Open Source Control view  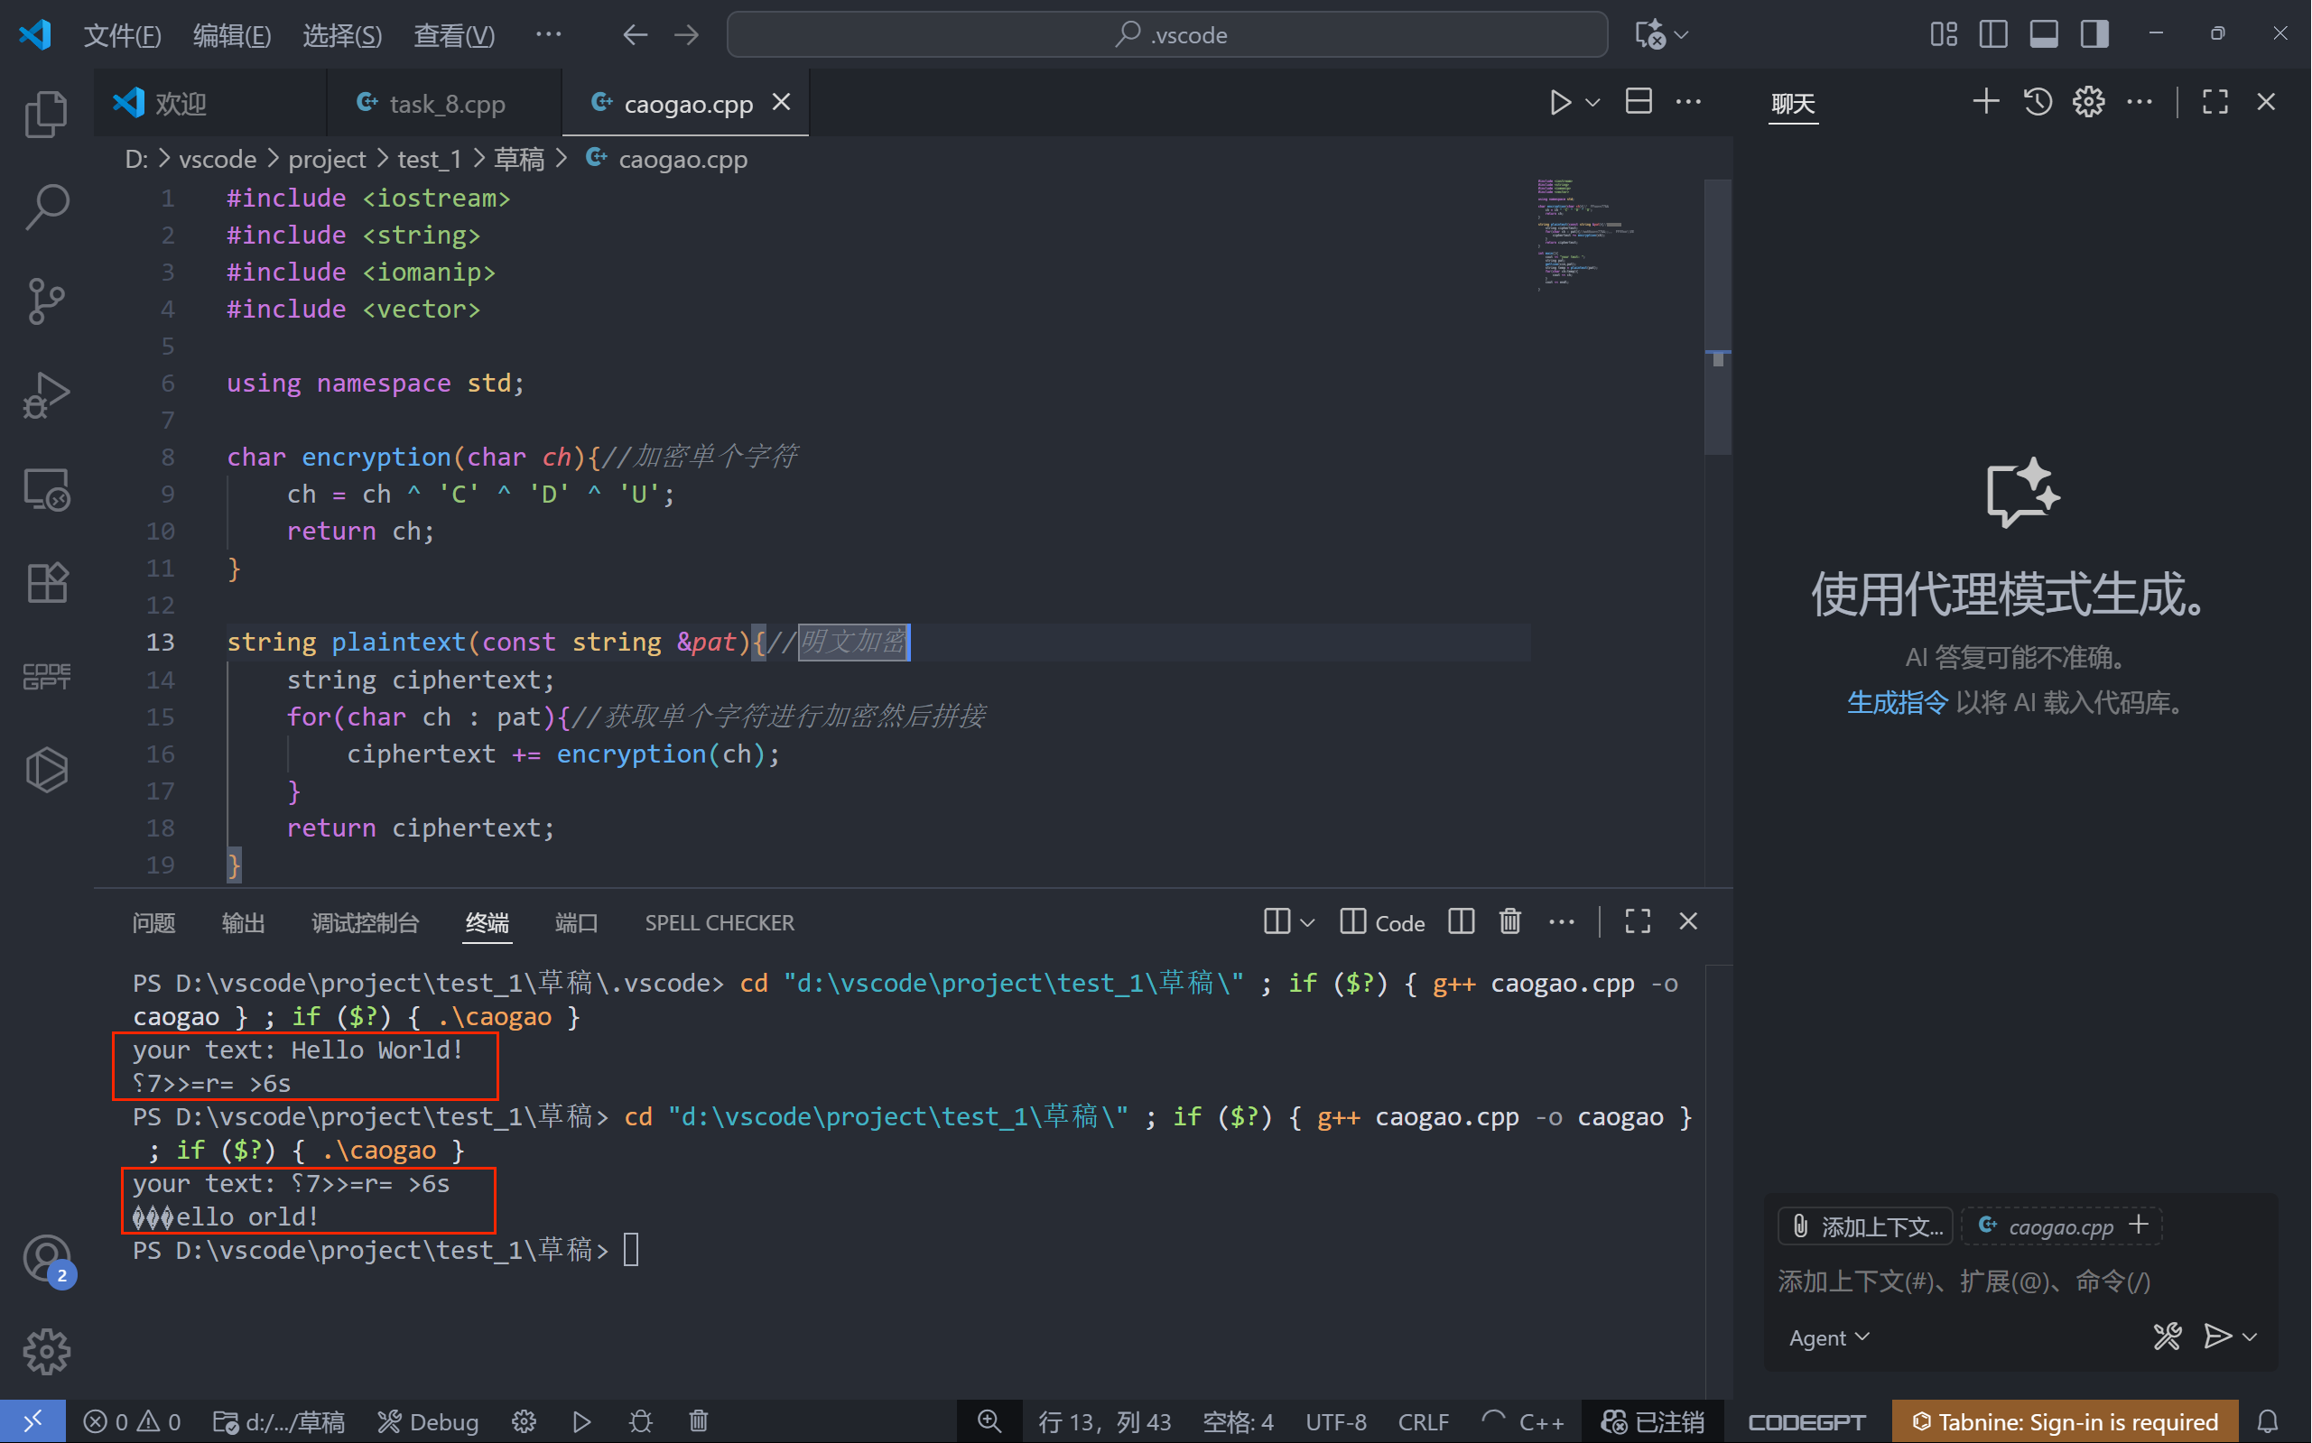[x=46, y=301]
